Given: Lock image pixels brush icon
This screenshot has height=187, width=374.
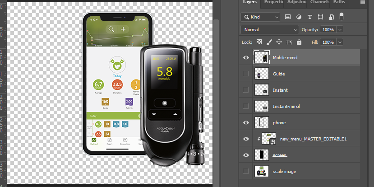Looking at the screenshot, I should click(x=269, y=42).
